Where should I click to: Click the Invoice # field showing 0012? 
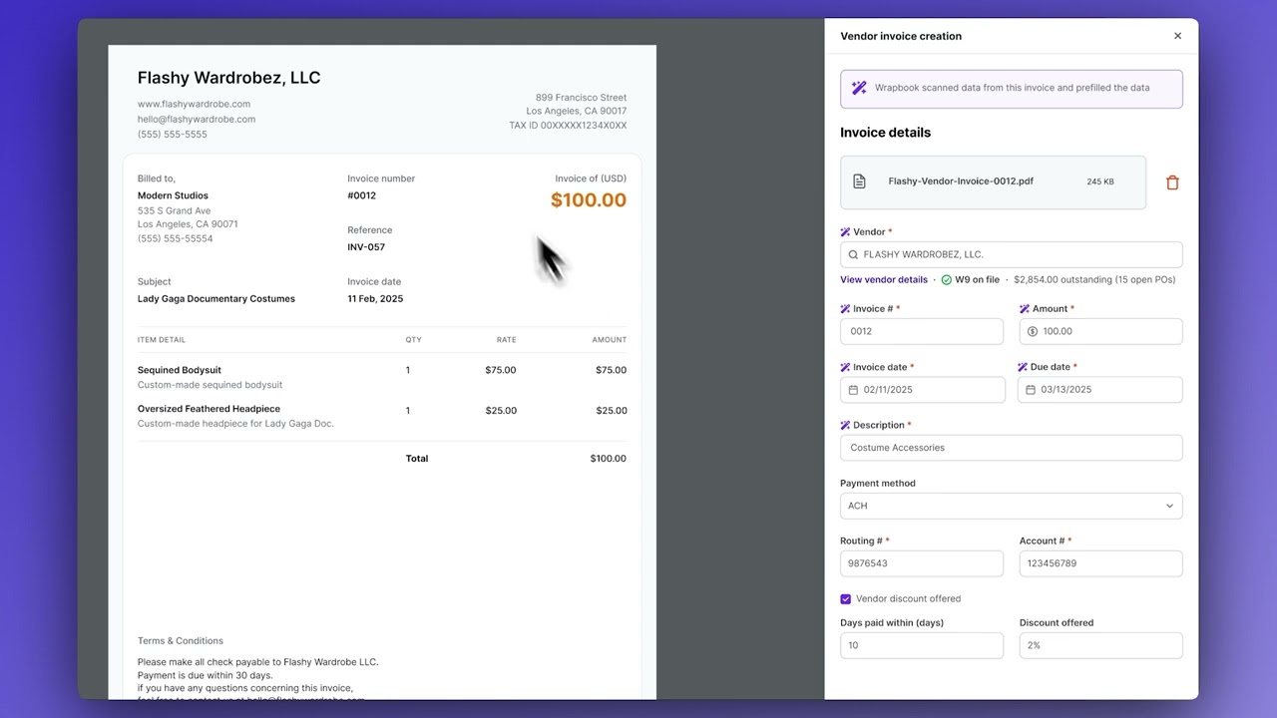[x=922, y=331]
